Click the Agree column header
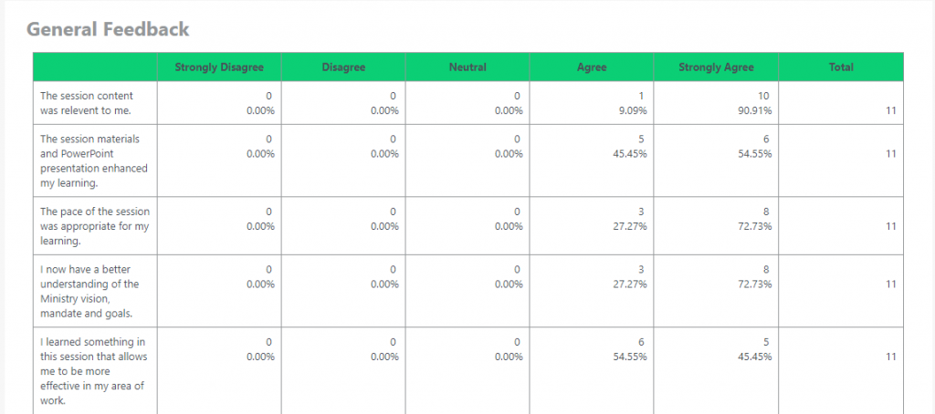Image resolution: width=935 pixels, height=414 pixels. pyautogui.click(x=592, y=67)
